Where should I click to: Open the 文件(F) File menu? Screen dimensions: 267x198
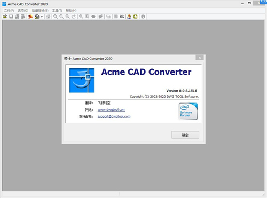[x=9, y=11]
